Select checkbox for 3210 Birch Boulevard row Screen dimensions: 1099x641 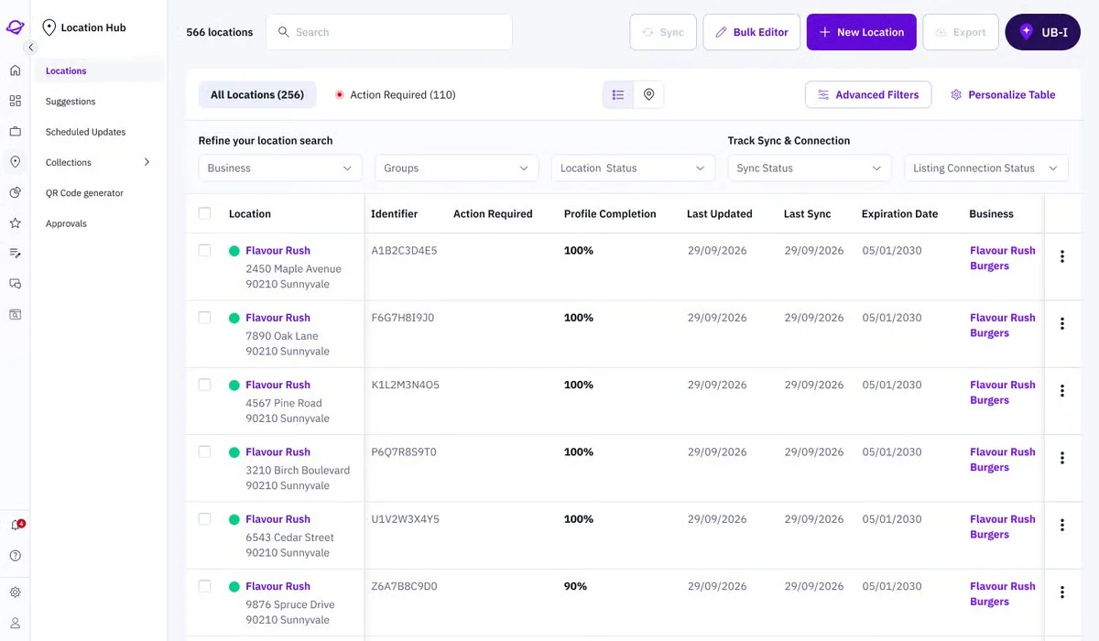click(x=204, y=451)
